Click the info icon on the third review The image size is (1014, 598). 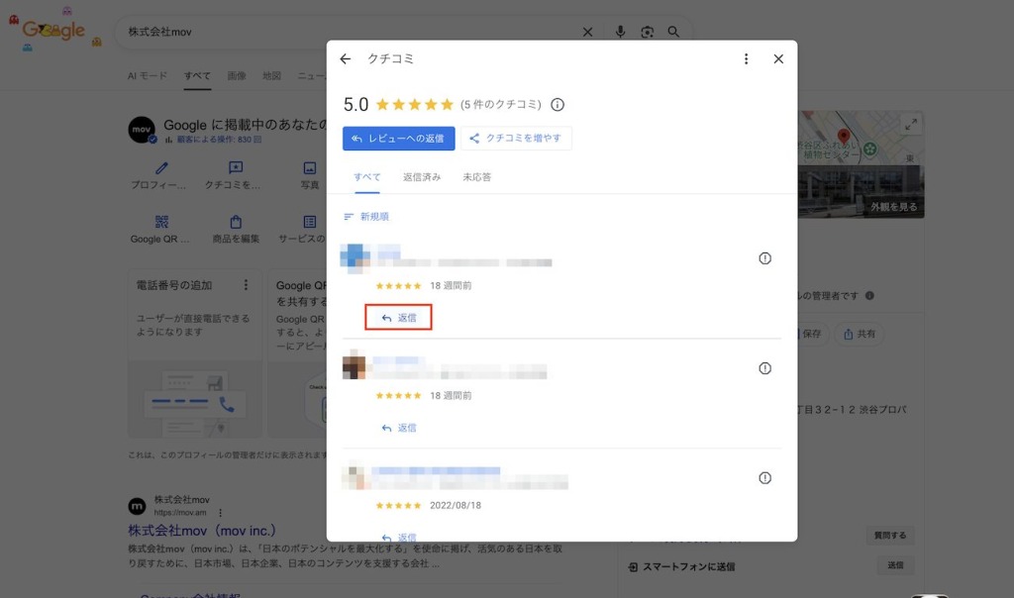tap(764, 478)
